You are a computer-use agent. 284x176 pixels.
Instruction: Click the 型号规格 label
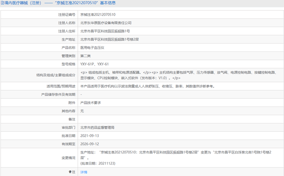[68, 64]
